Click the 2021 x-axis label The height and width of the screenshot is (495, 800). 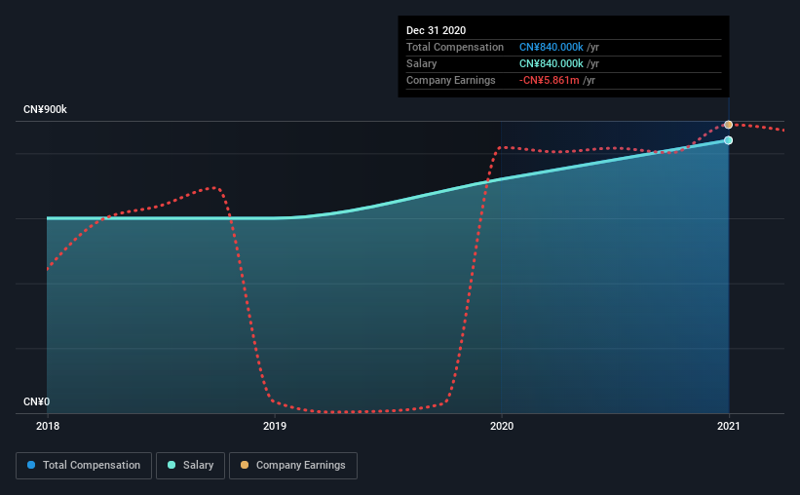[x=728, y=426]
